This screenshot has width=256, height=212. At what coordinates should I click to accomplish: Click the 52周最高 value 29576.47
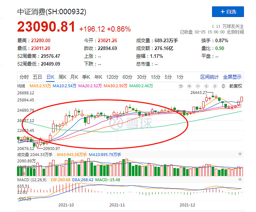[50, 56]
